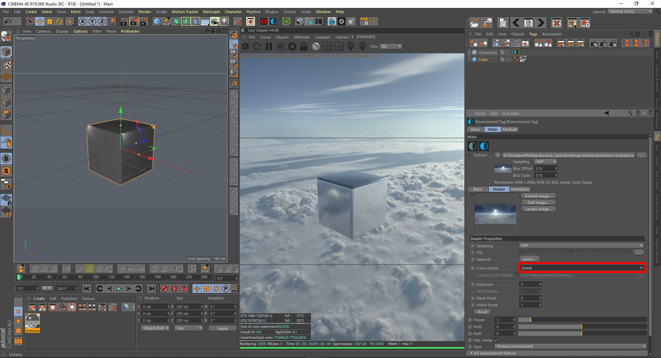Click the Undo arrow icon
Image resolution: width=661 pixels, height=358 pixels.
click(8, 22)
